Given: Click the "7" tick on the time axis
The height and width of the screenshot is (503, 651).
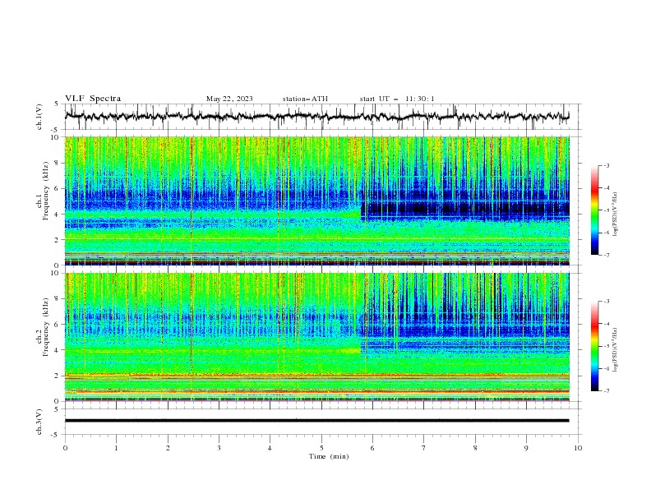Looking at the screenshot, I should (424, 448).
